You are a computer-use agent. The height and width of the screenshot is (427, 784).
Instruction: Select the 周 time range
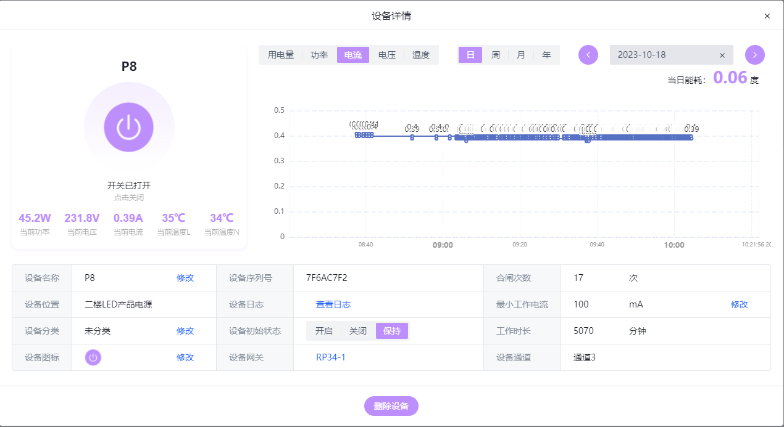click(496, 55)
